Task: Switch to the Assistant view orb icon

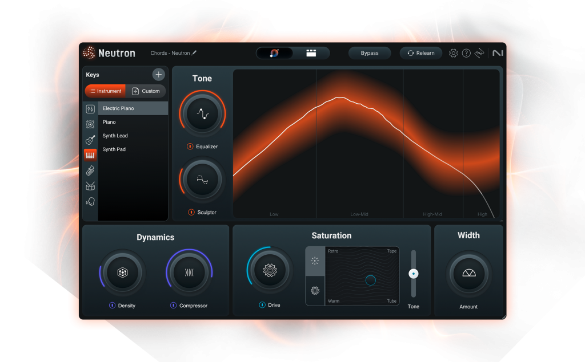Action: [274, 53]
